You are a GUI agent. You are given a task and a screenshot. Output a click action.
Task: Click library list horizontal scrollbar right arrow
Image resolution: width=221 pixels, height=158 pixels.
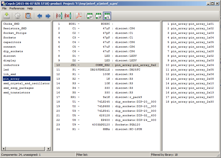click(49, 149)
